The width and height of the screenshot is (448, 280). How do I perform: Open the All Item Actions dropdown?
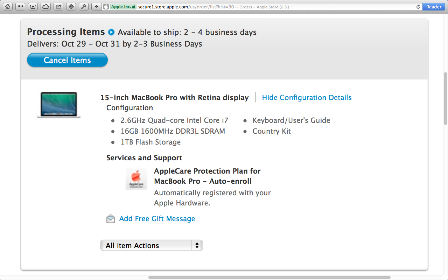151,245
